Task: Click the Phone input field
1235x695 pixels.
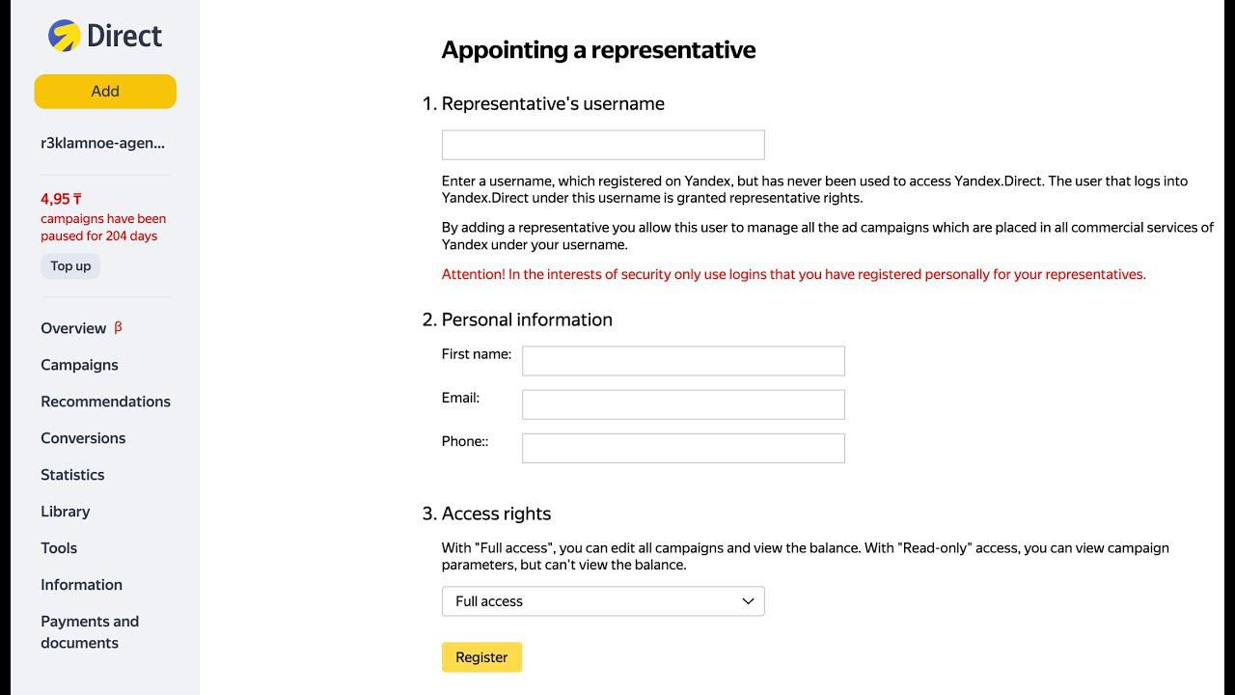Action: [683, 448]
